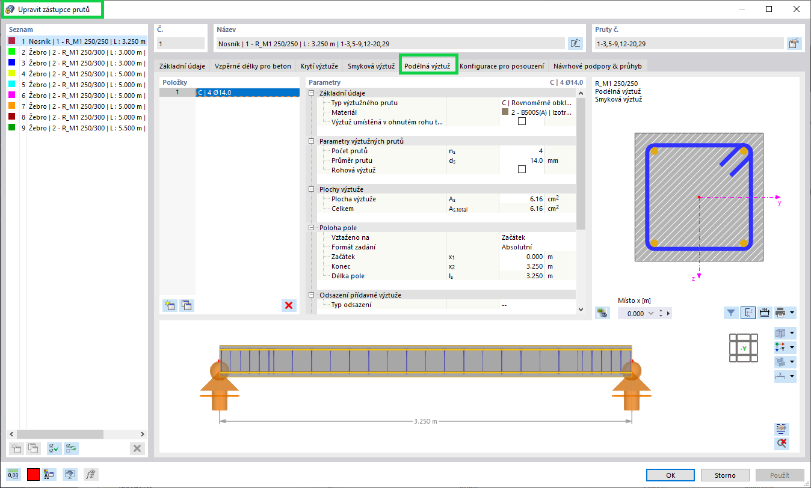Create a new entry in the Seznam list
Viewport: 811px width, 488px height.
(17, 448)
